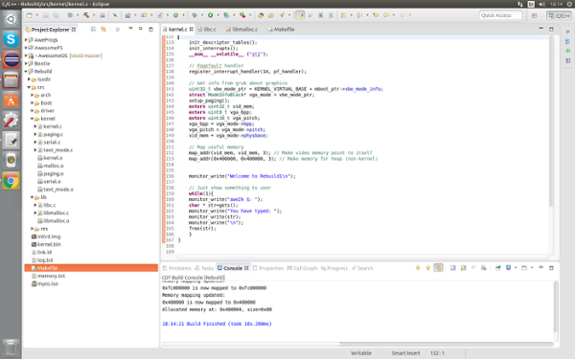Click the Writable status bar entry
Image resolution: width=575 pixels, height=359 pixels.
[x=361, y=353]
